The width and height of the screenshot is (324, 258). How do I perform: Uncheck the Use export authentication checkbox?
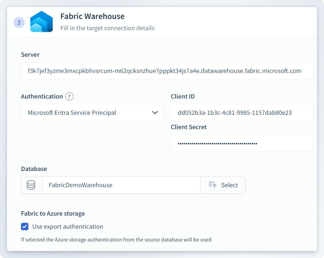[x=25, y=227]
